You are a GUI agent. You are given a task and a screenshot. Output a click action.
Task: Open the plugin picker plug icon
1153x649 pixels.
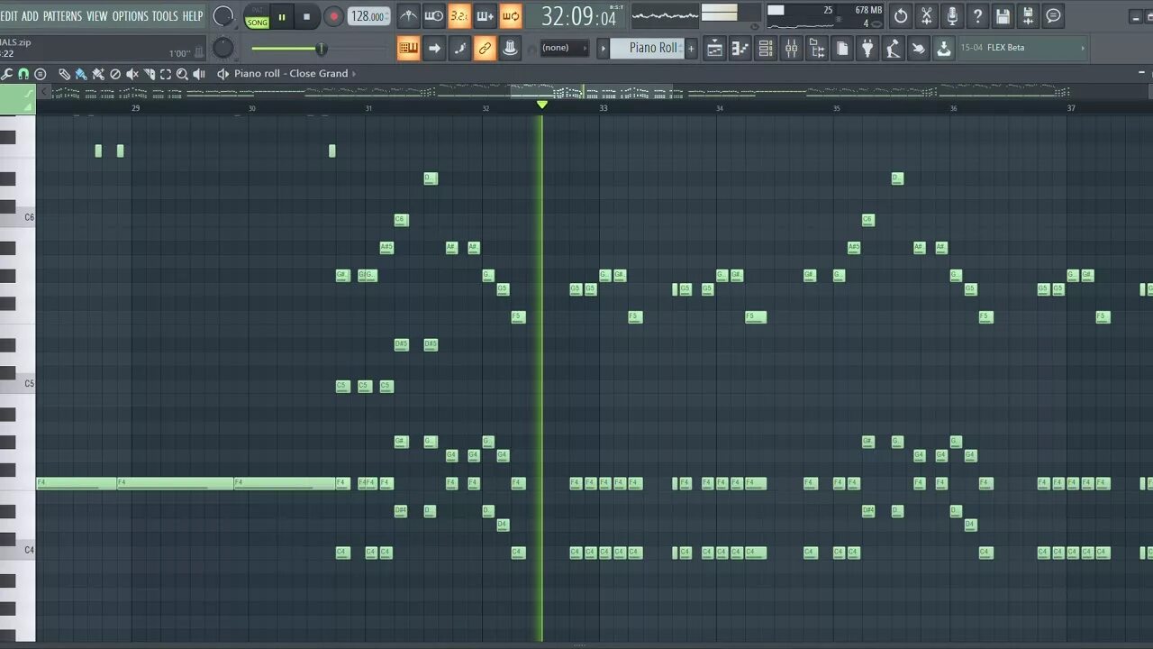point(867,49)
